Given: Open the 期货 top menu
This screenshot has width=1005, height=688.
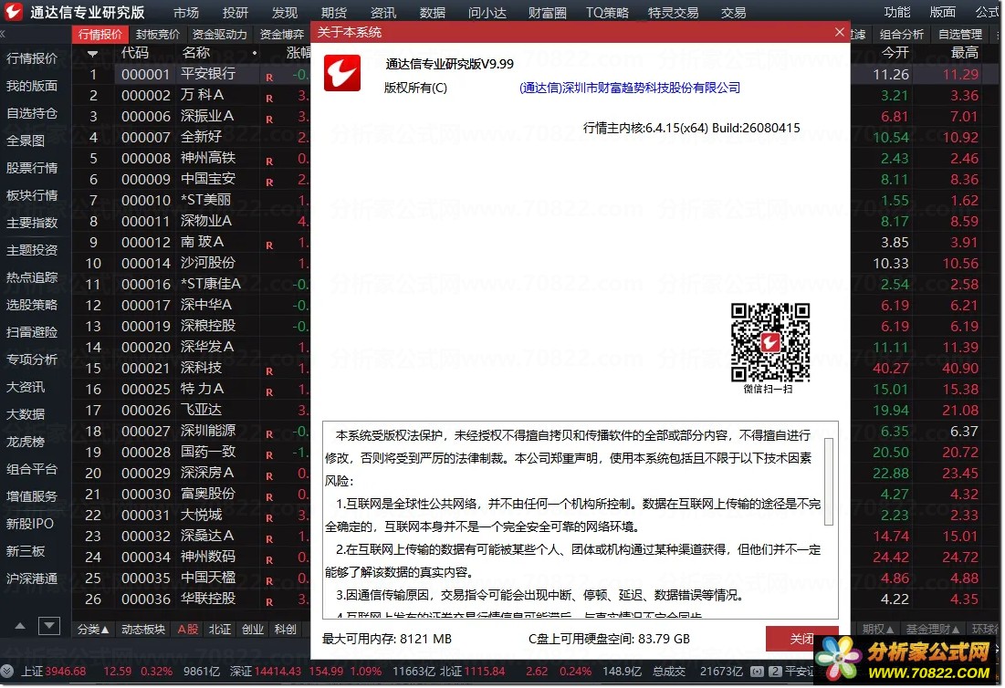Looking at the screenshot, I should [x=334, y=12].
